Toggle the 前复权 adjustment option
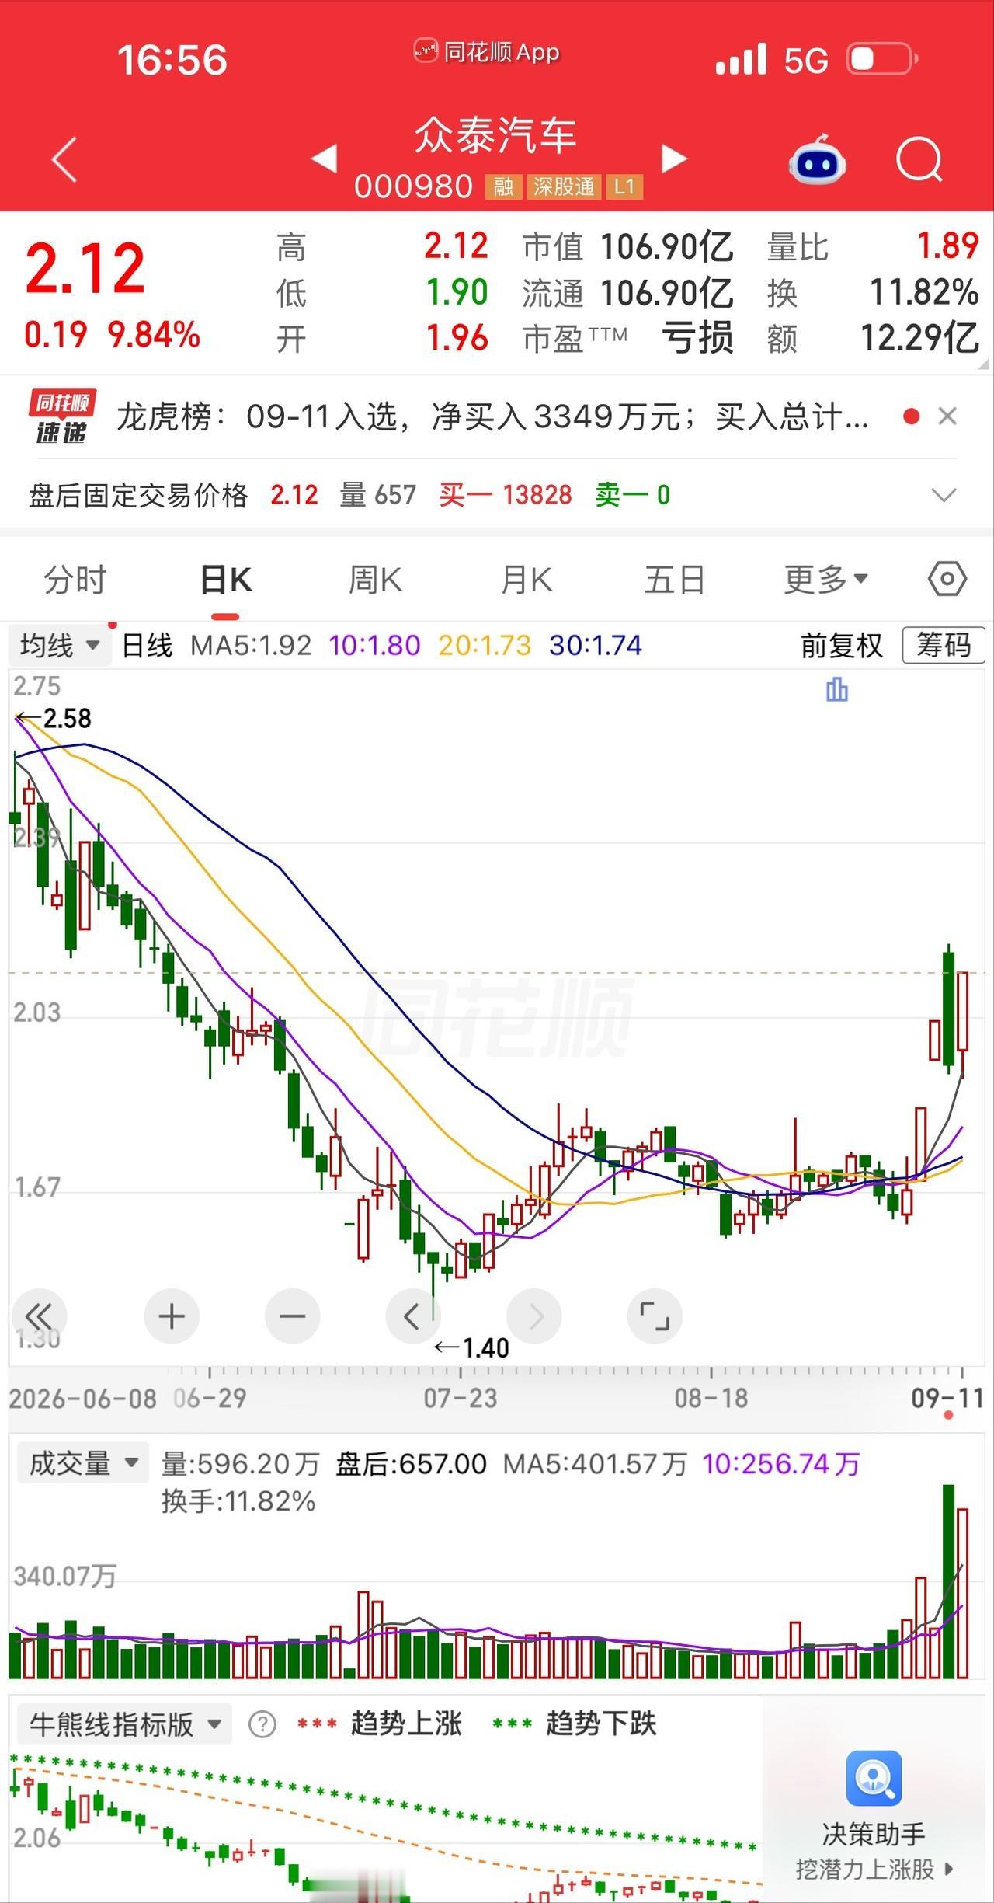This screenshot has height=1903, width=994. click(842, 645)
